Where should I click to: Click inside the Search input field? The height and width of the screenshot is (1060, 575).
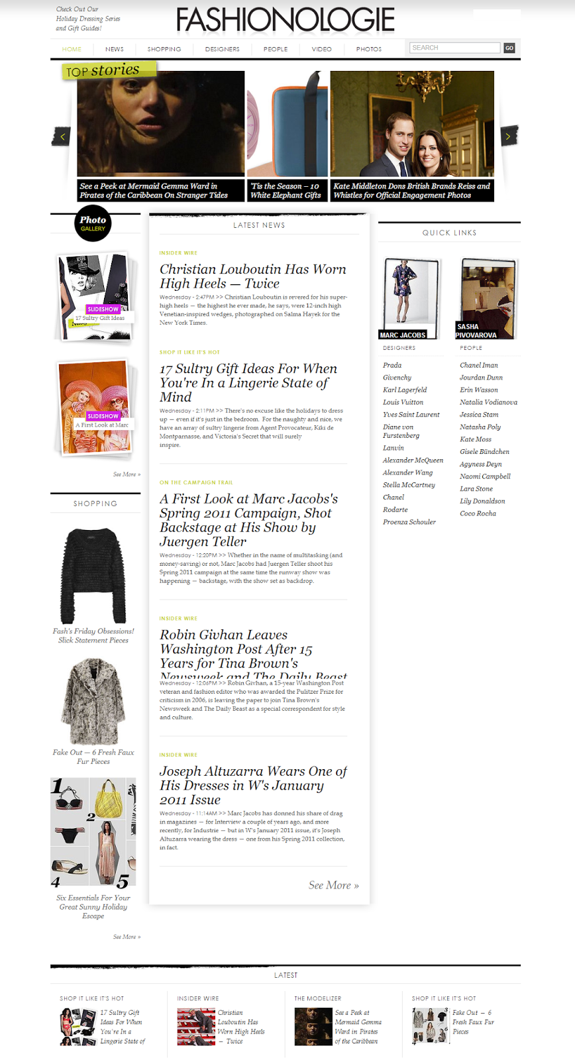454,48
